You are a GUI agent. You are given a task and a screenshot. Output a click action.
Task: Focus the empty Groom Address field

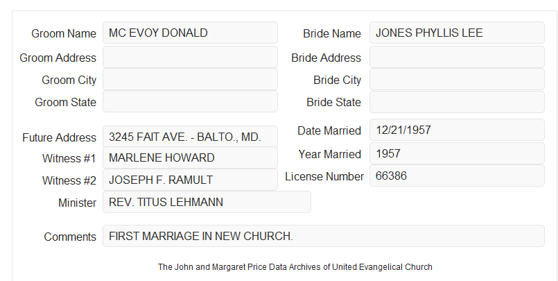[x=190, y=57]
